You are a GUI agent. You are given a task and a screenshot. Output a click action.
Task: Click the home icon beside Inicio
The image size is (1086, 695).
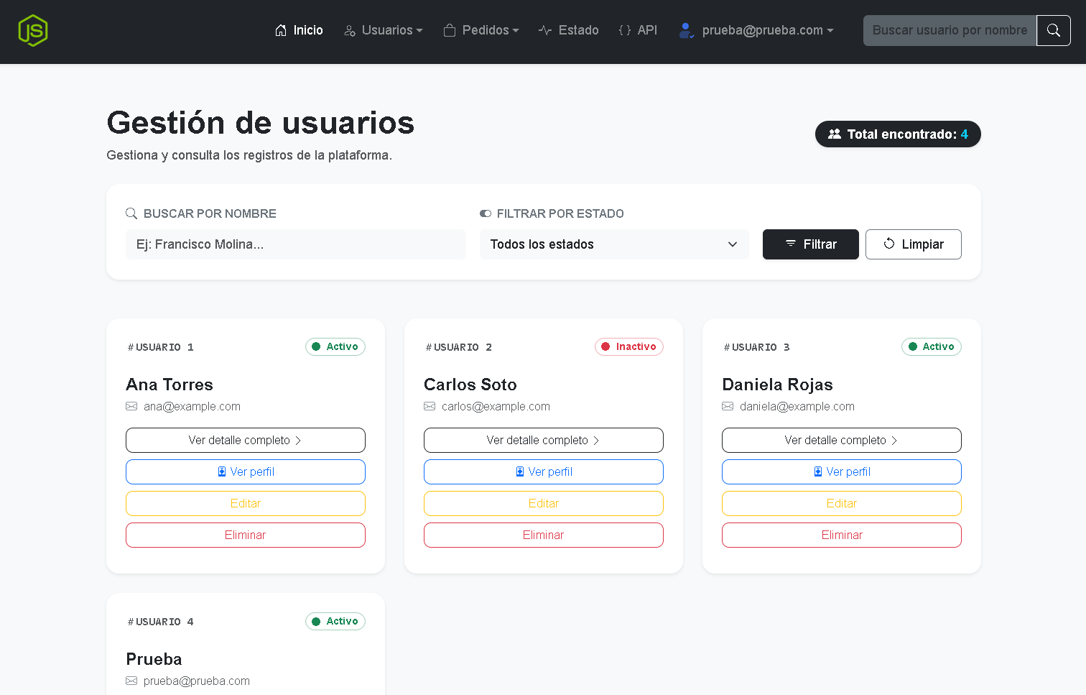point(281,30)
